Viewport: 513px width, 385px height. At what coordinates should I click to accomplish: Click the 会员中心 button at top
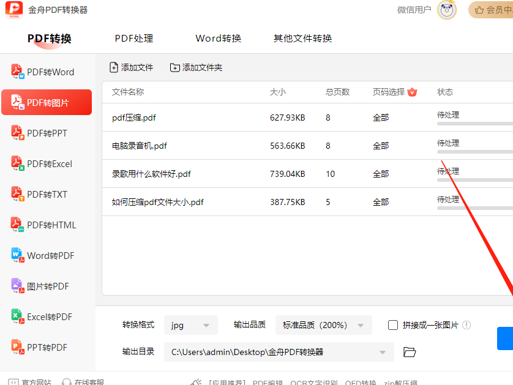point(490,10)
